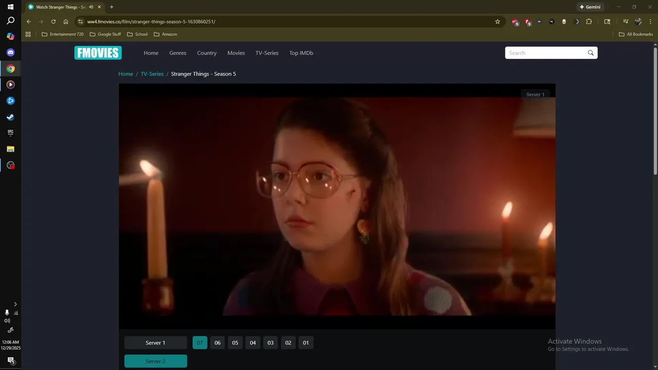Select episode 06
This screenshot has height=370, width=658.
tap(217, 343)
